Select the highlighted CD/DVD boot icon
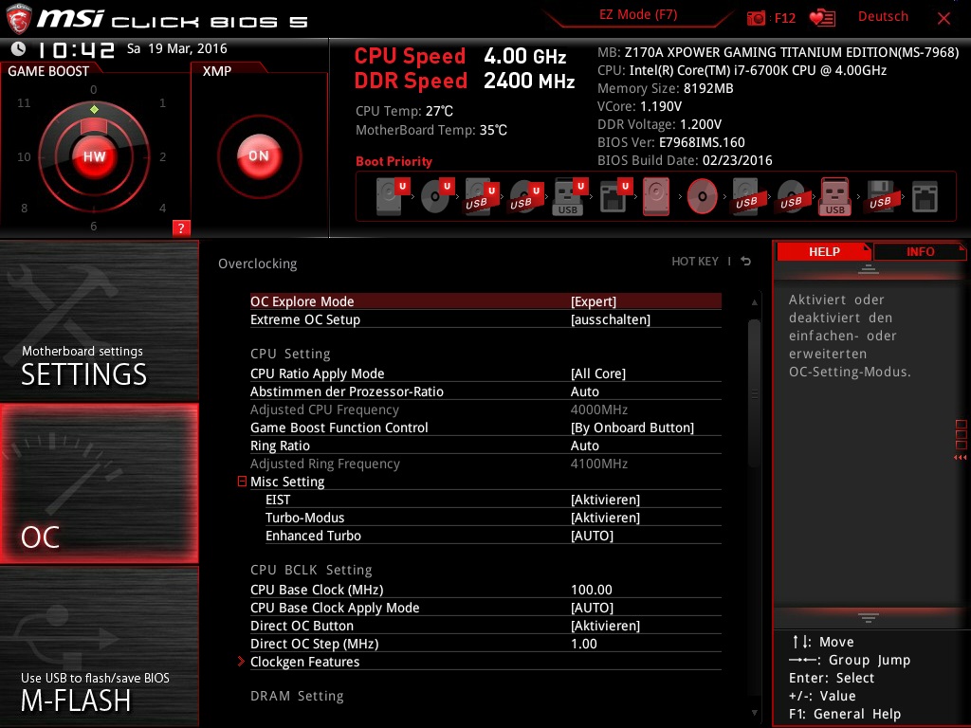Screen dimensions: 971x728 (x=703, y=196)
